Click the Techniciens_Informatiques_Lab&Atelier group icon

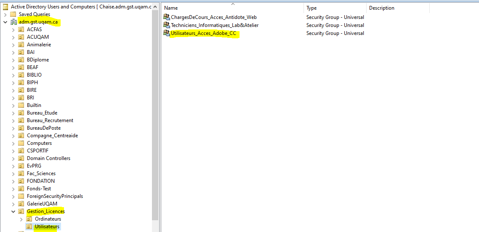point(167,25)
